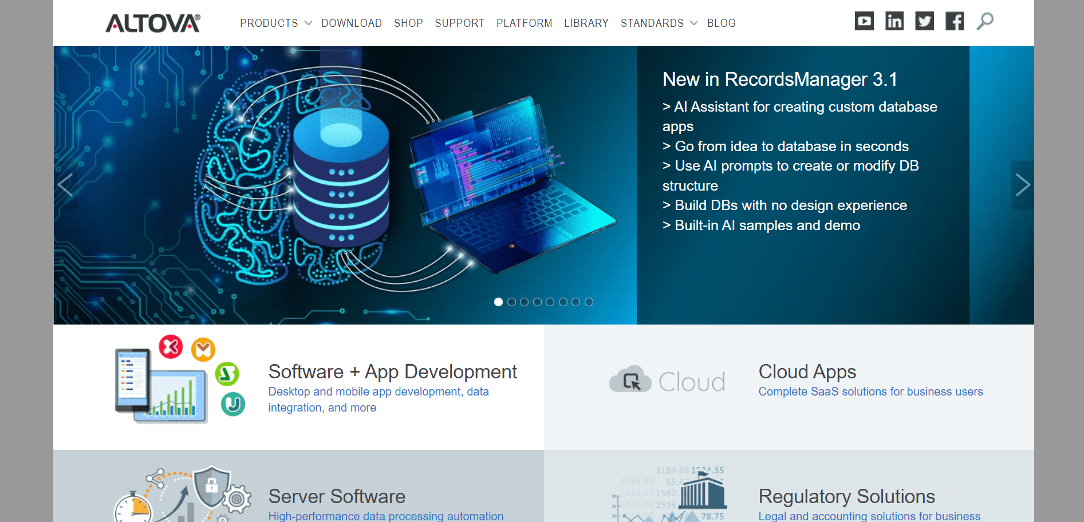Select the seventh carousel slide dot
This screenshot has width=1084, height=522.
(x=576, y=302)
